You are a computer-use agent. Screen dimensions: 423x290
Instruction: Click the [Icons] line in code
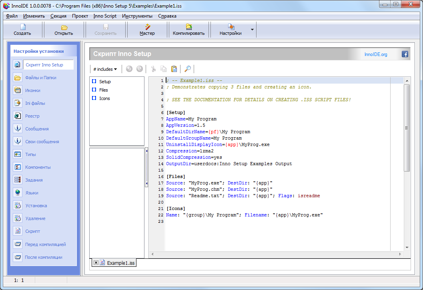coord(176,208)
